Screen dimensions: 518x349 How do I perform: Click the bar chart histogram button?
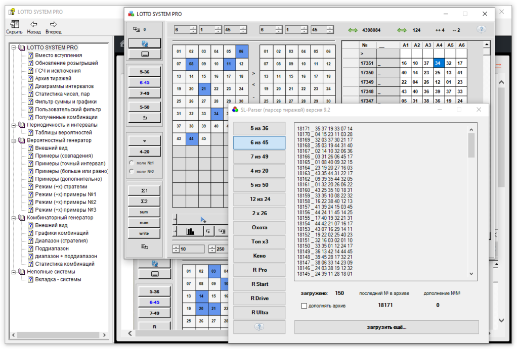(190, 231)
